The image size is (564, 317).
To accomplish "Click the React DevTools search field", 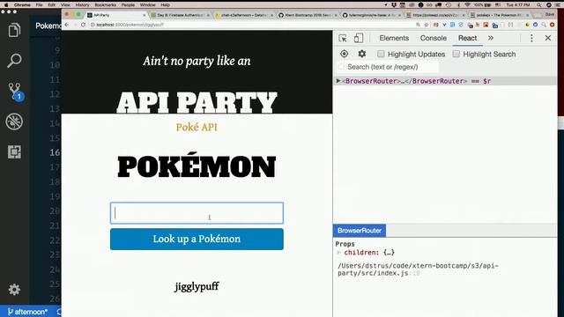I will pyautogui.click(x=389, y=67).
